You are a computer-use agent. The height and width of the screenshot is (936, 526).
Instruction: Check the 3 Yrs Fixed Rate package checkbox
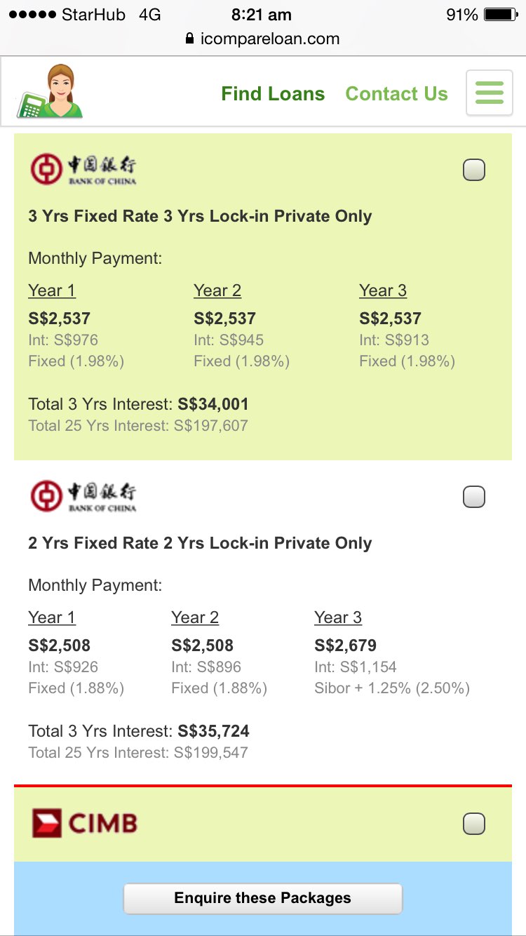[x=474, y=170]
